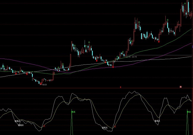193x135 pixels.
Task: Click the middle red marker on the panel divider
Action: [121, 87]
